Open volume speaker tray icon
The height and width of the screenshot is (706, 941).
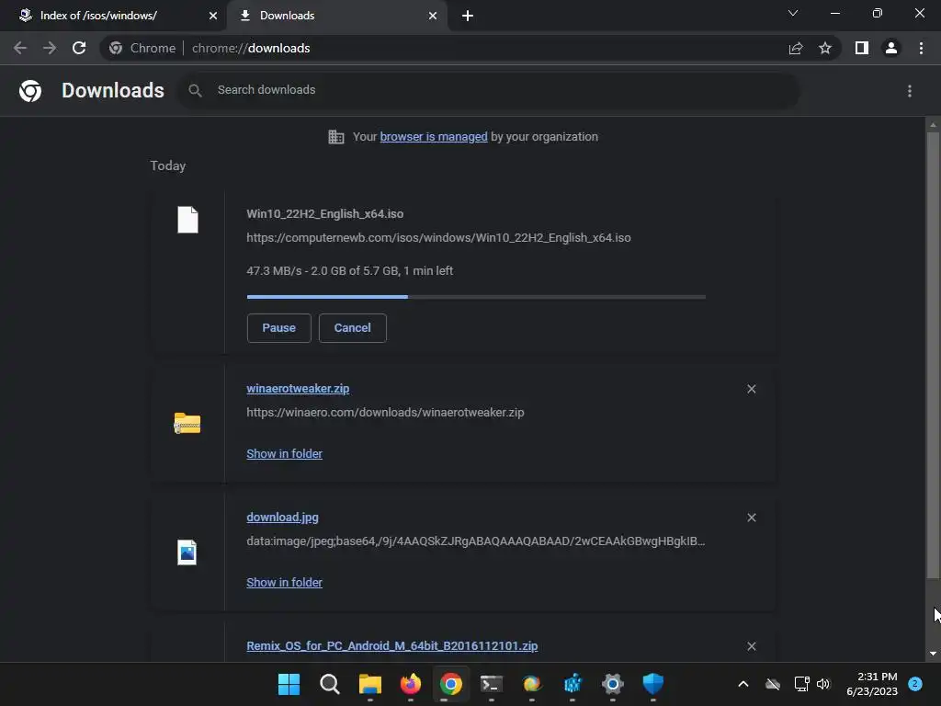point(823,684)
